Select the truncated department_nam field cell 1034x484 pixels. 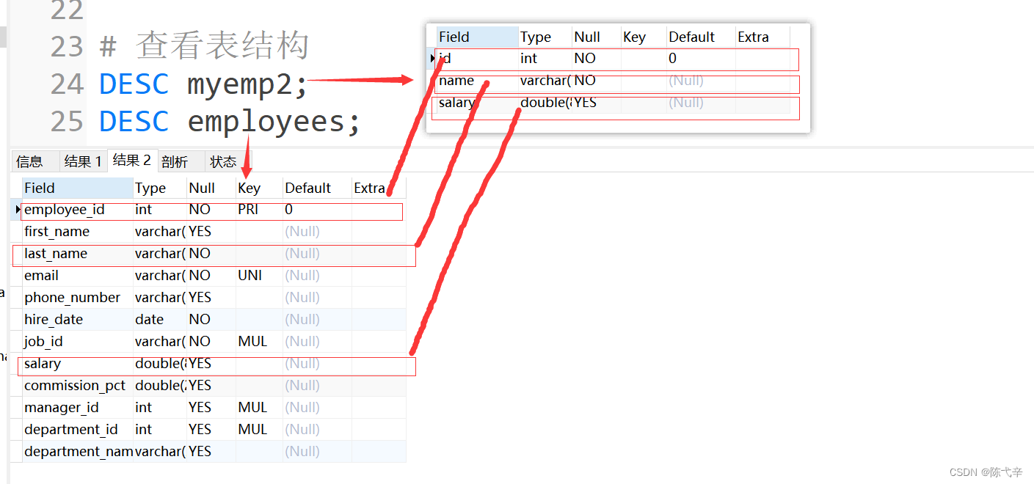[78, 452]
